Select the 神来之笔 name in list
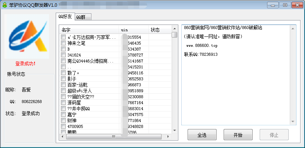Screen dimensions: 305x148 tap(76, 43)
